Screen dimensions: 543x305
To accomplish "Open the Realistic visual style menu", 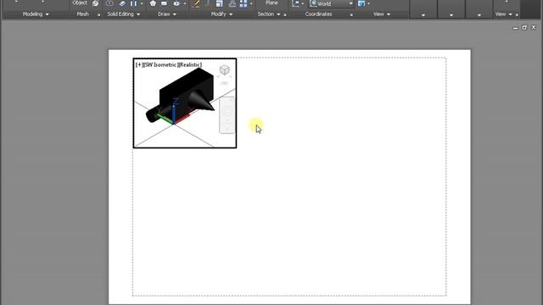I will (x=190, y=64).
